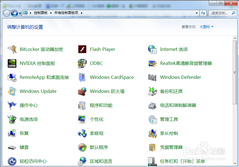Open the 家长控制 text link
The image size is (239, 167).
169,133
